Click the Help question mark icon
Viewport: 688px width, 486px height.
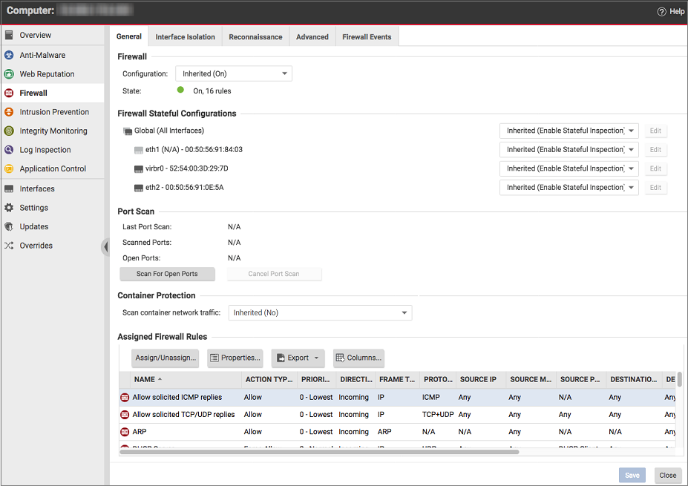(x=661, y=12)
